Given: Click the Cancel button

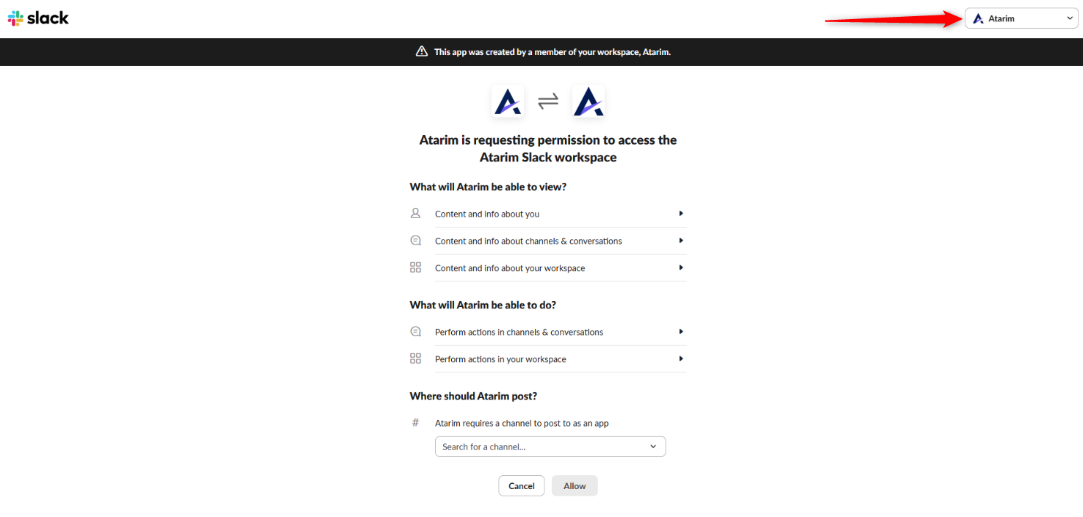Looking at the screenshot, I should point(522,486).
